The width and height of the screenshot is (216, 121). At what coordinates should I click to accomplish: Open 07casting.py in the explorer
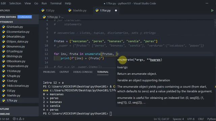(15, 51)
